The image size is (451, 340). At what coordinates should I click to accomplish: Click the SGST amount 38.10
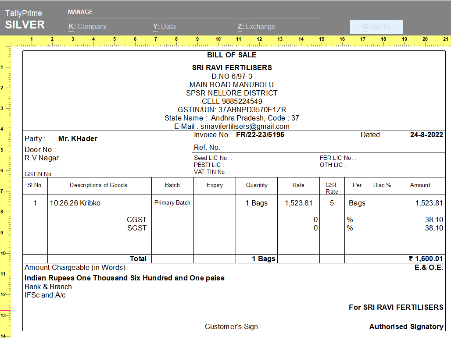click(x=434, y=228)
